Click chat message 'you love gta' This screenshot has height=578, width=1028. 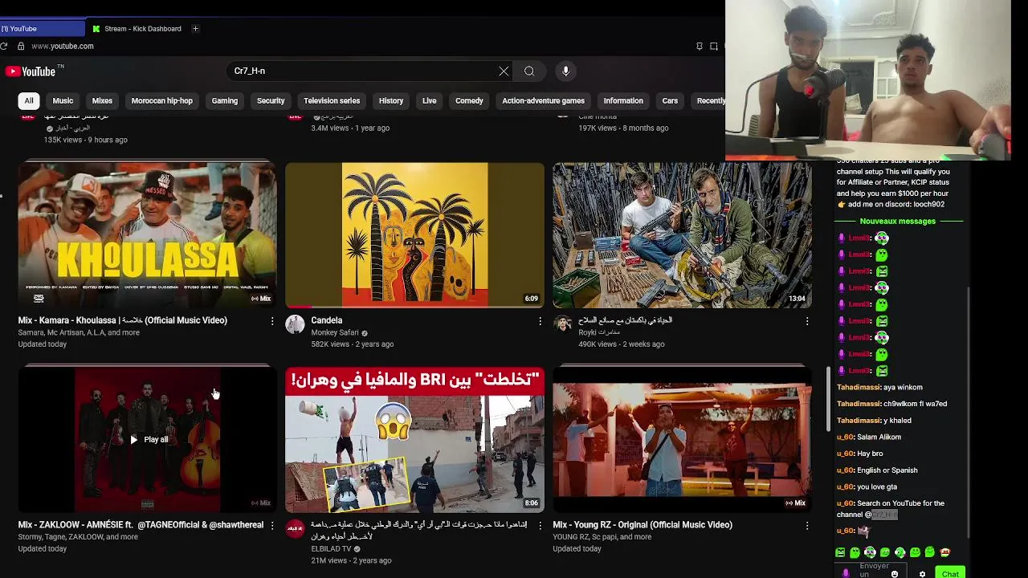coord(877,486)
